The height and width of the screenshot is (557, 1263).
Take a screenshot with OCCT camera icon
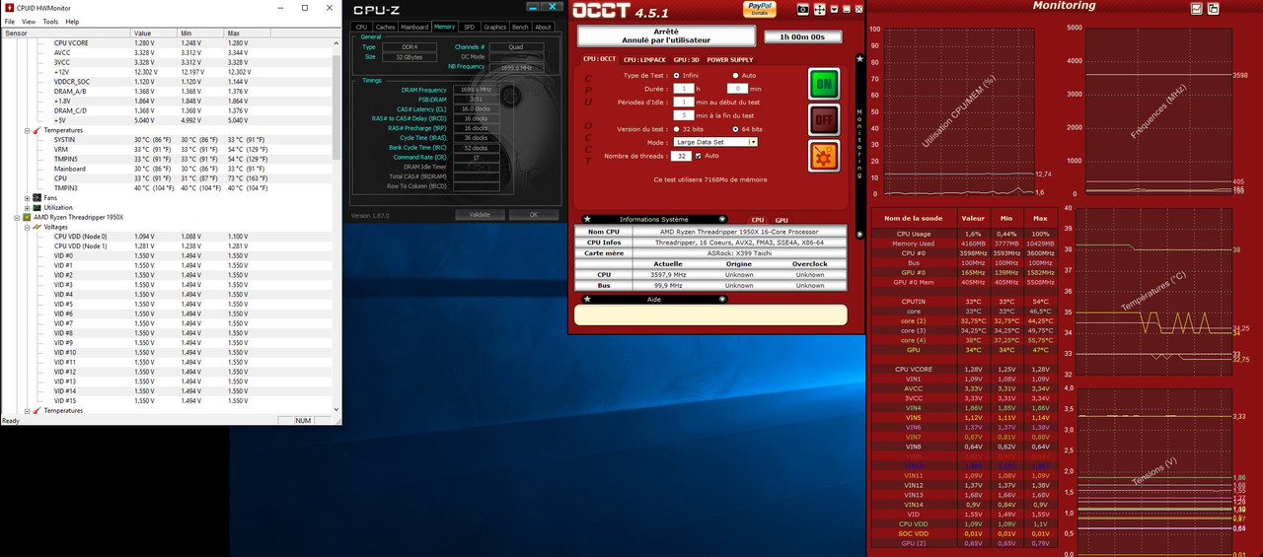(803, 9)
